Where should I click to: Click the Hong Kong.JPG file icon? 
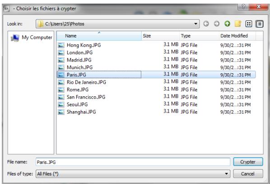coord(61,45)
